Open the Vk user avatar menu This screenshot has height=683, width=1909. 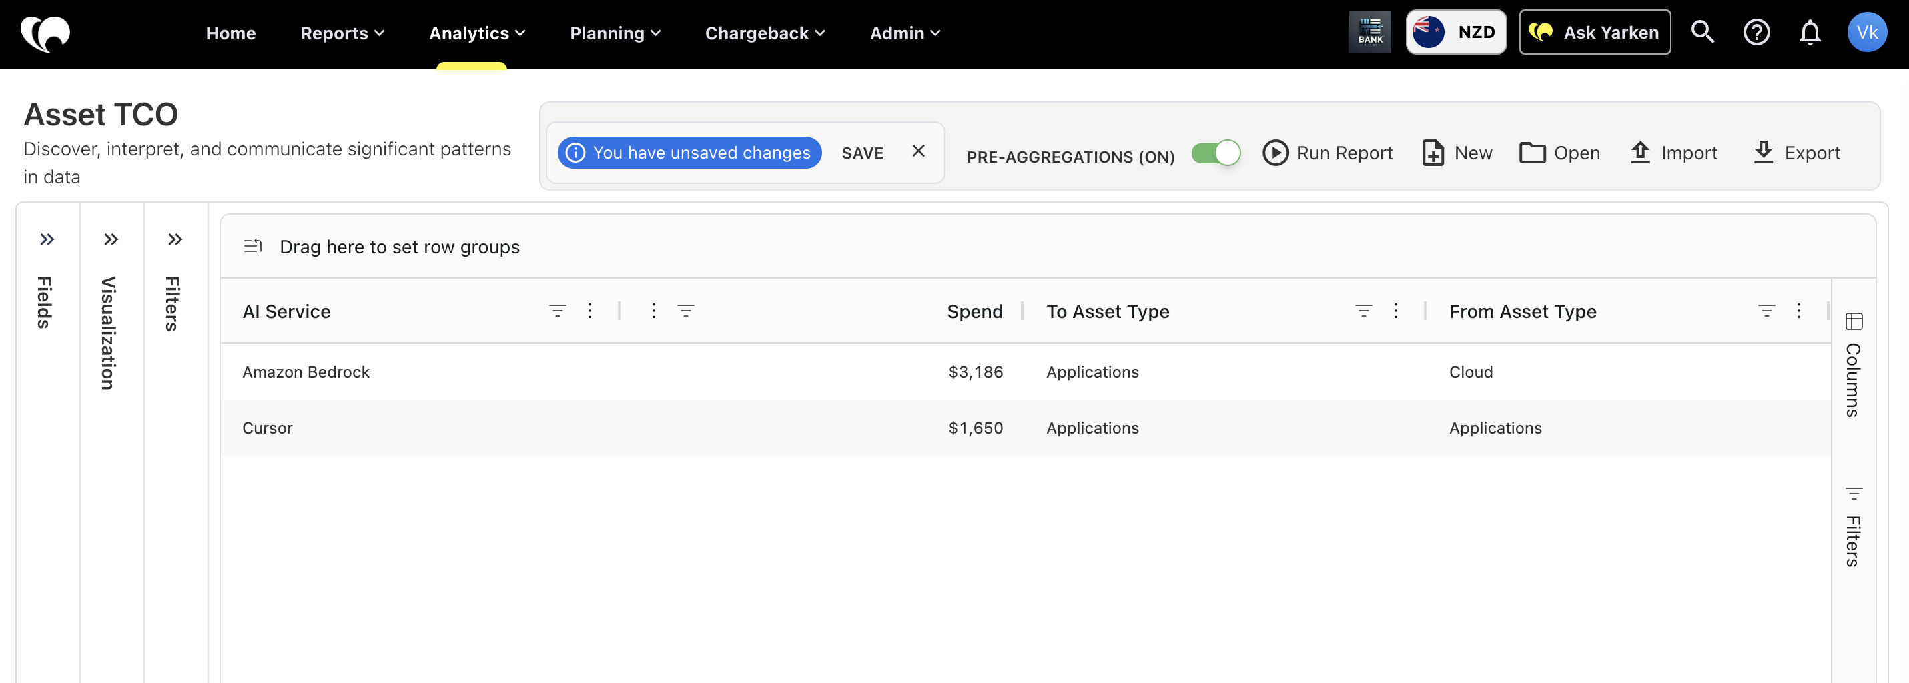pos(1867,33)
